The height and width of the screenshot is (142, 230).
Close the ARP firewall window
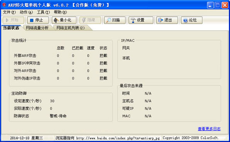click(x=225, y=5)
